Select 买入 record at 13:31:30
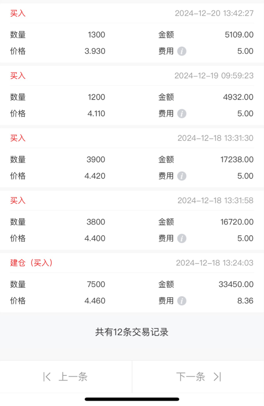Screen dimensions: 264x406 coord(132,158)
